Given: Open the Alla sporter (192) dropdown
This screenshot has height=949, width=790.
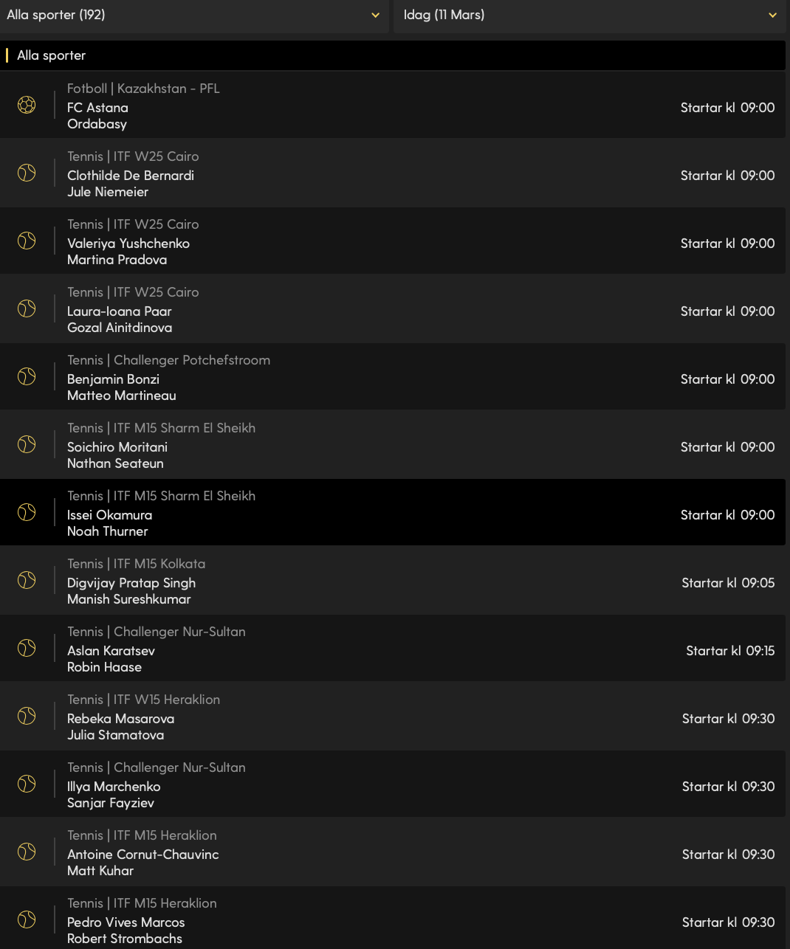Looking at the screenshot, I should 193,15.
